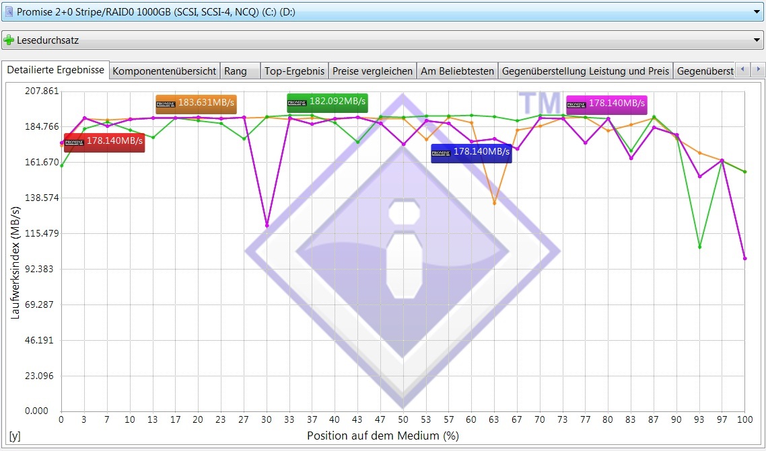Switch to the Komponentenübersicht tab
766x451 pixels.
(x=164, y=71)
